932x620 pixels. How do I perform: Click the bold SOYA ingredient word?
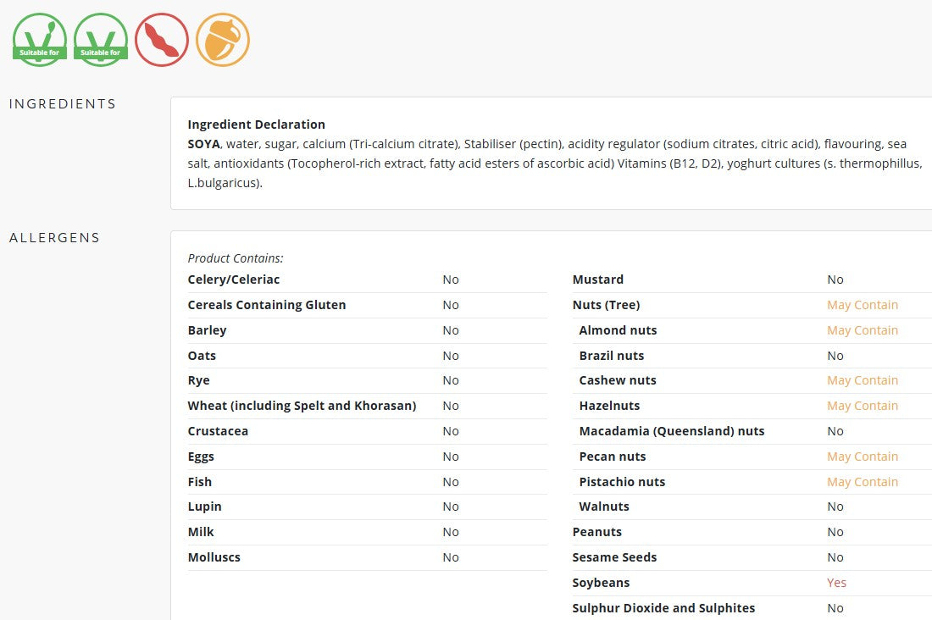(x=203, y=144)
